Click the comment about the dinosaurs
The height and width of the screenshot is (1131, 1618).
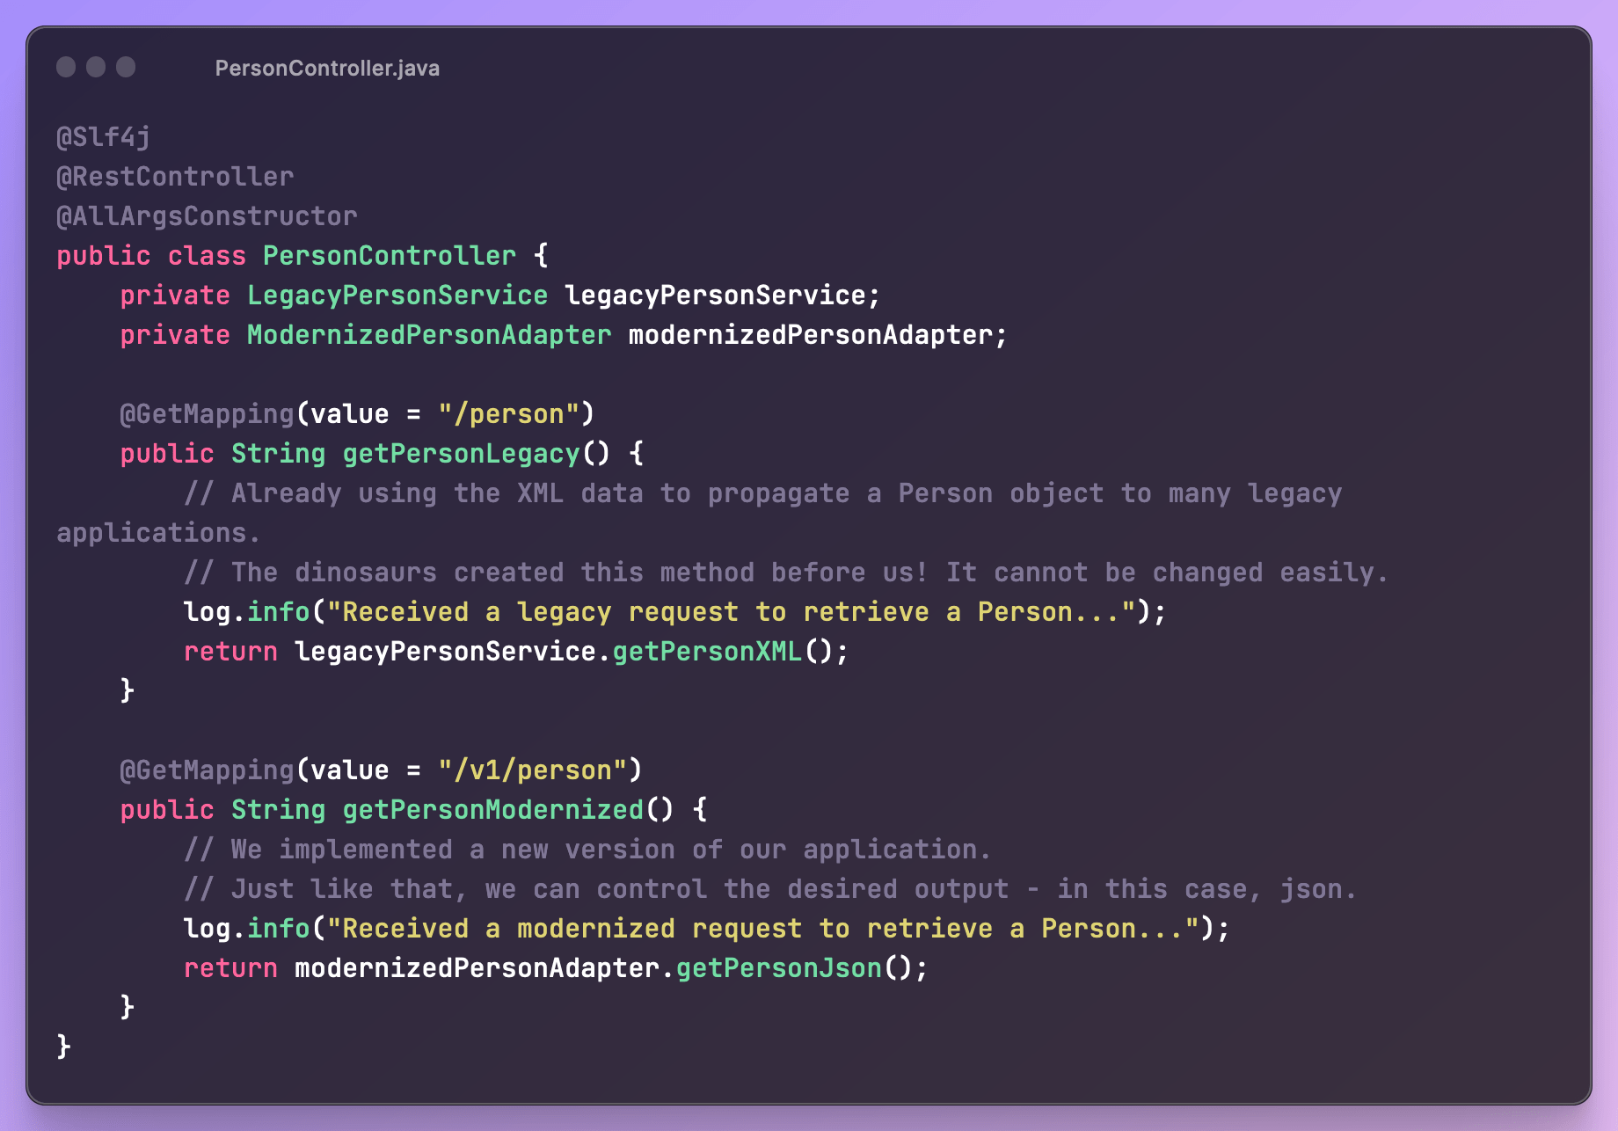pyautogui.click(x=786, y=573)
